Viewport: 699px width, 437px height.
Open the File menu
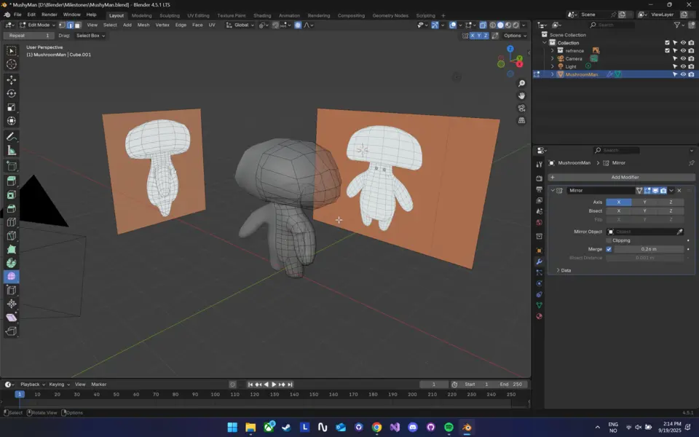pos(17,15)
